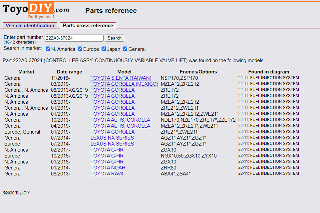
Task: Click the frames cell NGX10,50,ZGX10,ZYX10
Action: click(x=189, y=156)
